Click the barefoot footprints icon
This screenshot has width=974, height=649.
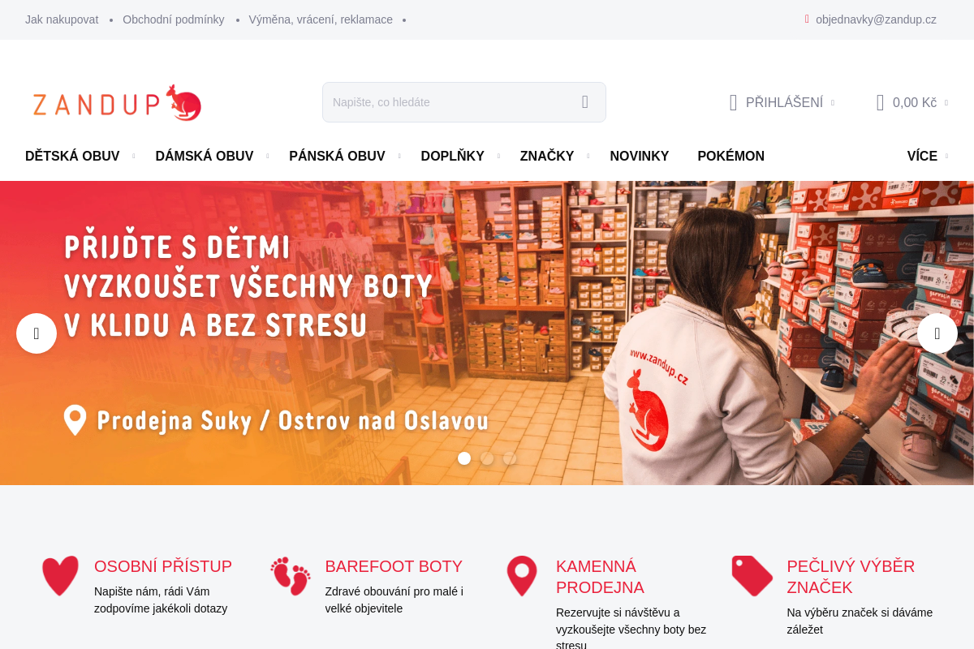[x=291, y=576]
